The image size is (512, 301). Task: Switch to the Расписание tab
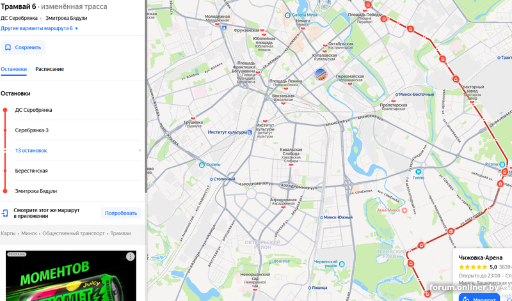[50, 69]
